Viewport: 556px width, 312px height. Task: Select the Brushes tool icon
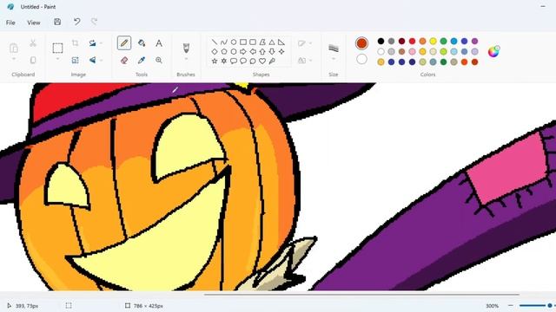(186, 48)
